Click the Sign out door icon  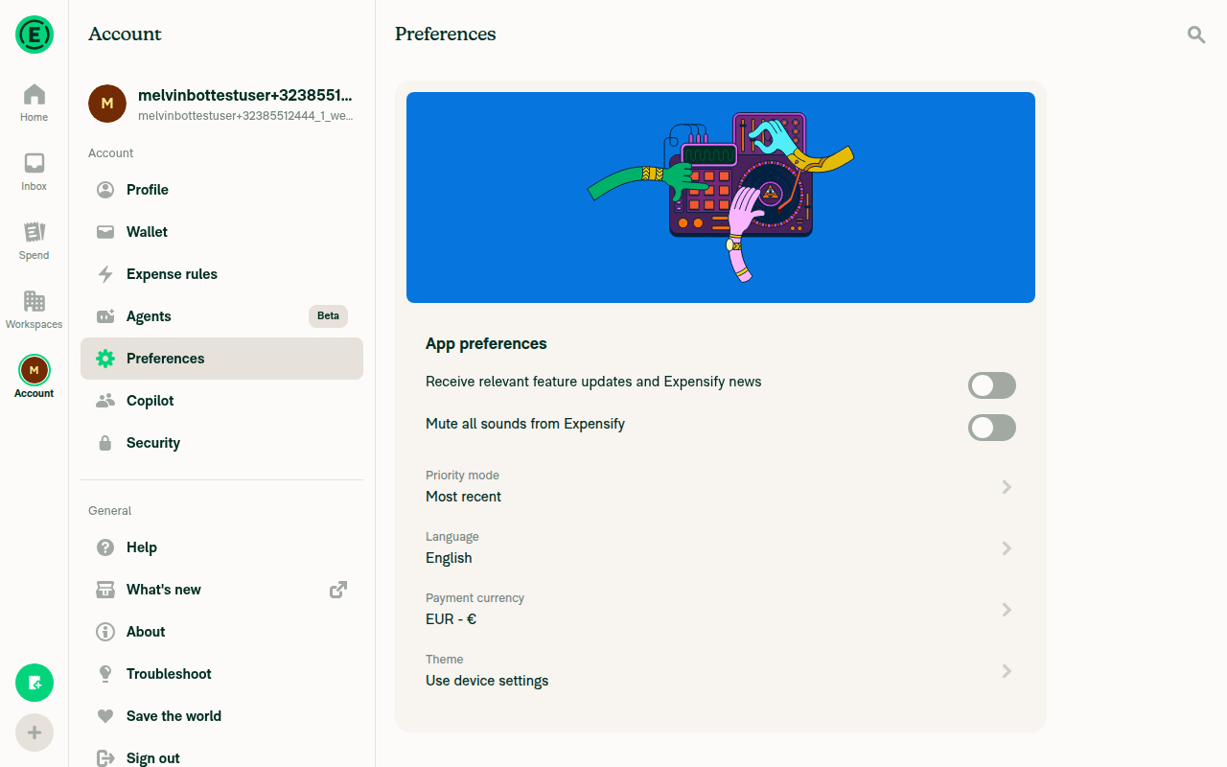click(105, 758)
